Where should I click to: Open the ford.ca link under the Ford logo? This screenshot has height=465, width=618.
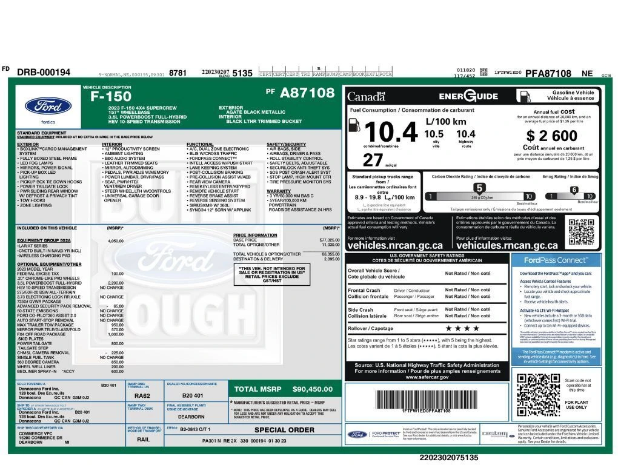(x=48, y=122)
